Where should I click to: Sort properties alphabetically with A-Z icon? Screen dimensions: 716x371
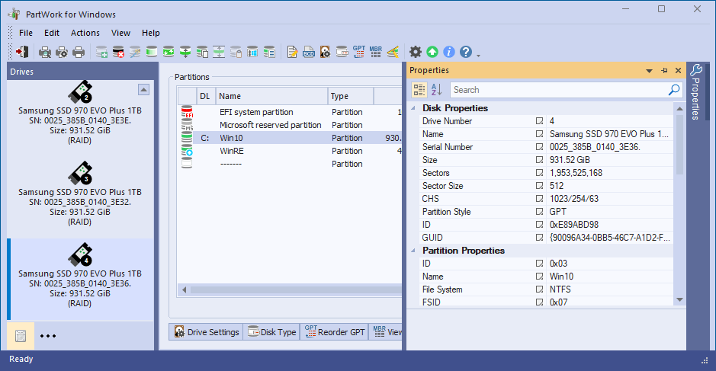437,90
